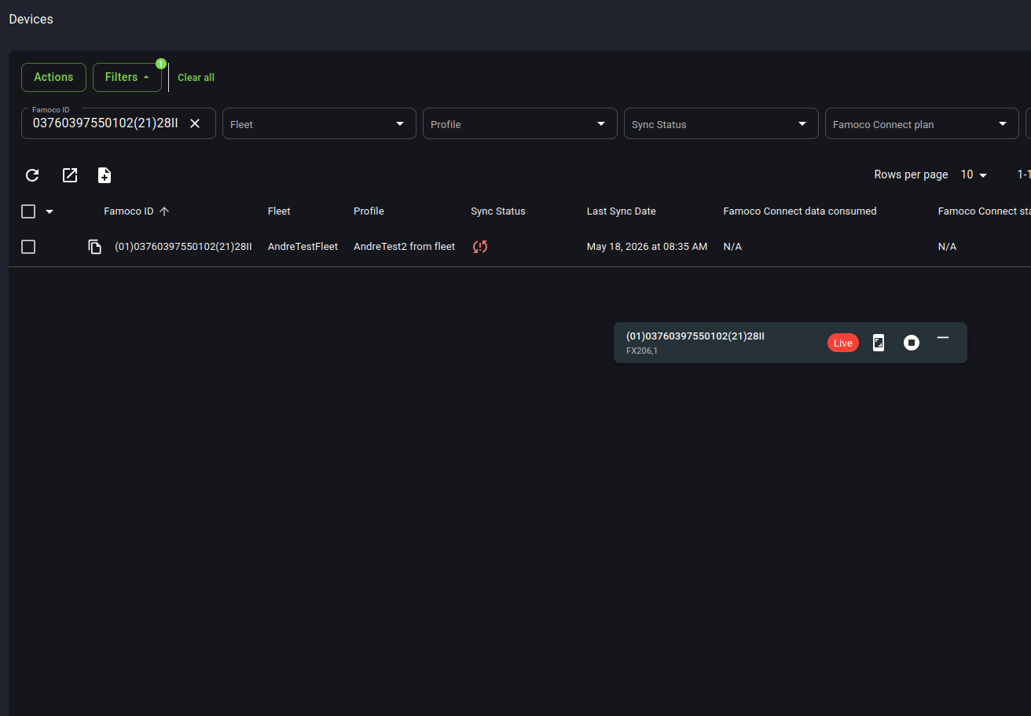Screen dimensions: 1031x716
Task: Minimize the live session floating panel
Action: click(x=943, y=338)
